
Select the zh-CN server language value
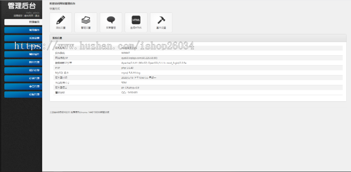pyautogui.click(x=130, y=88)
